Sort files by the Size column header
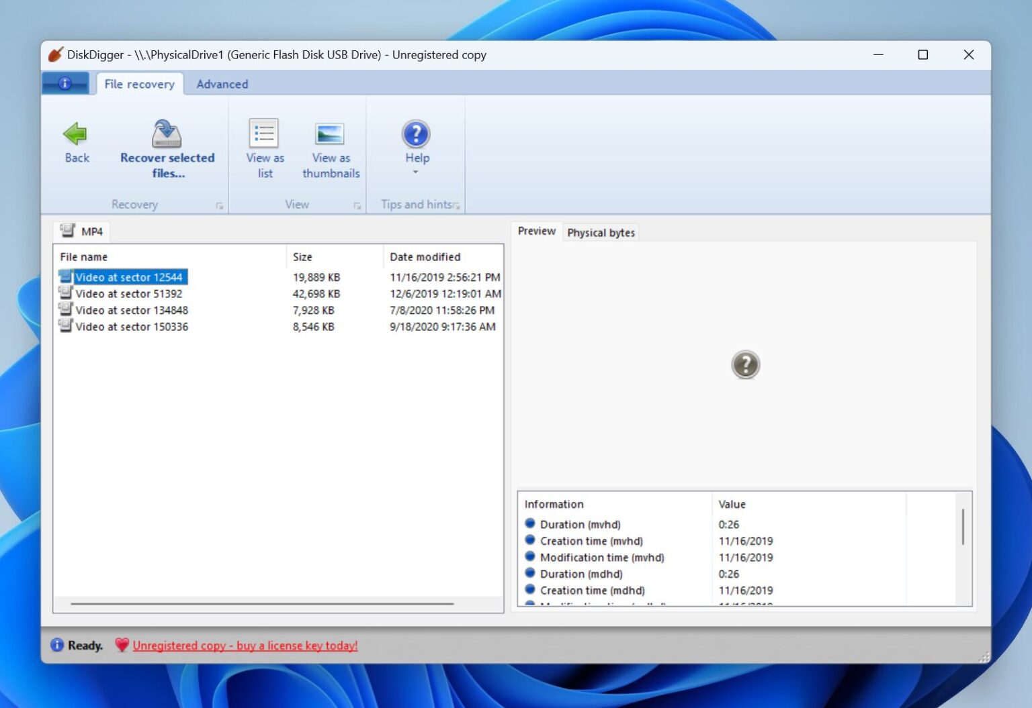This screenshot has width=1032, height=708. [302, 256]
